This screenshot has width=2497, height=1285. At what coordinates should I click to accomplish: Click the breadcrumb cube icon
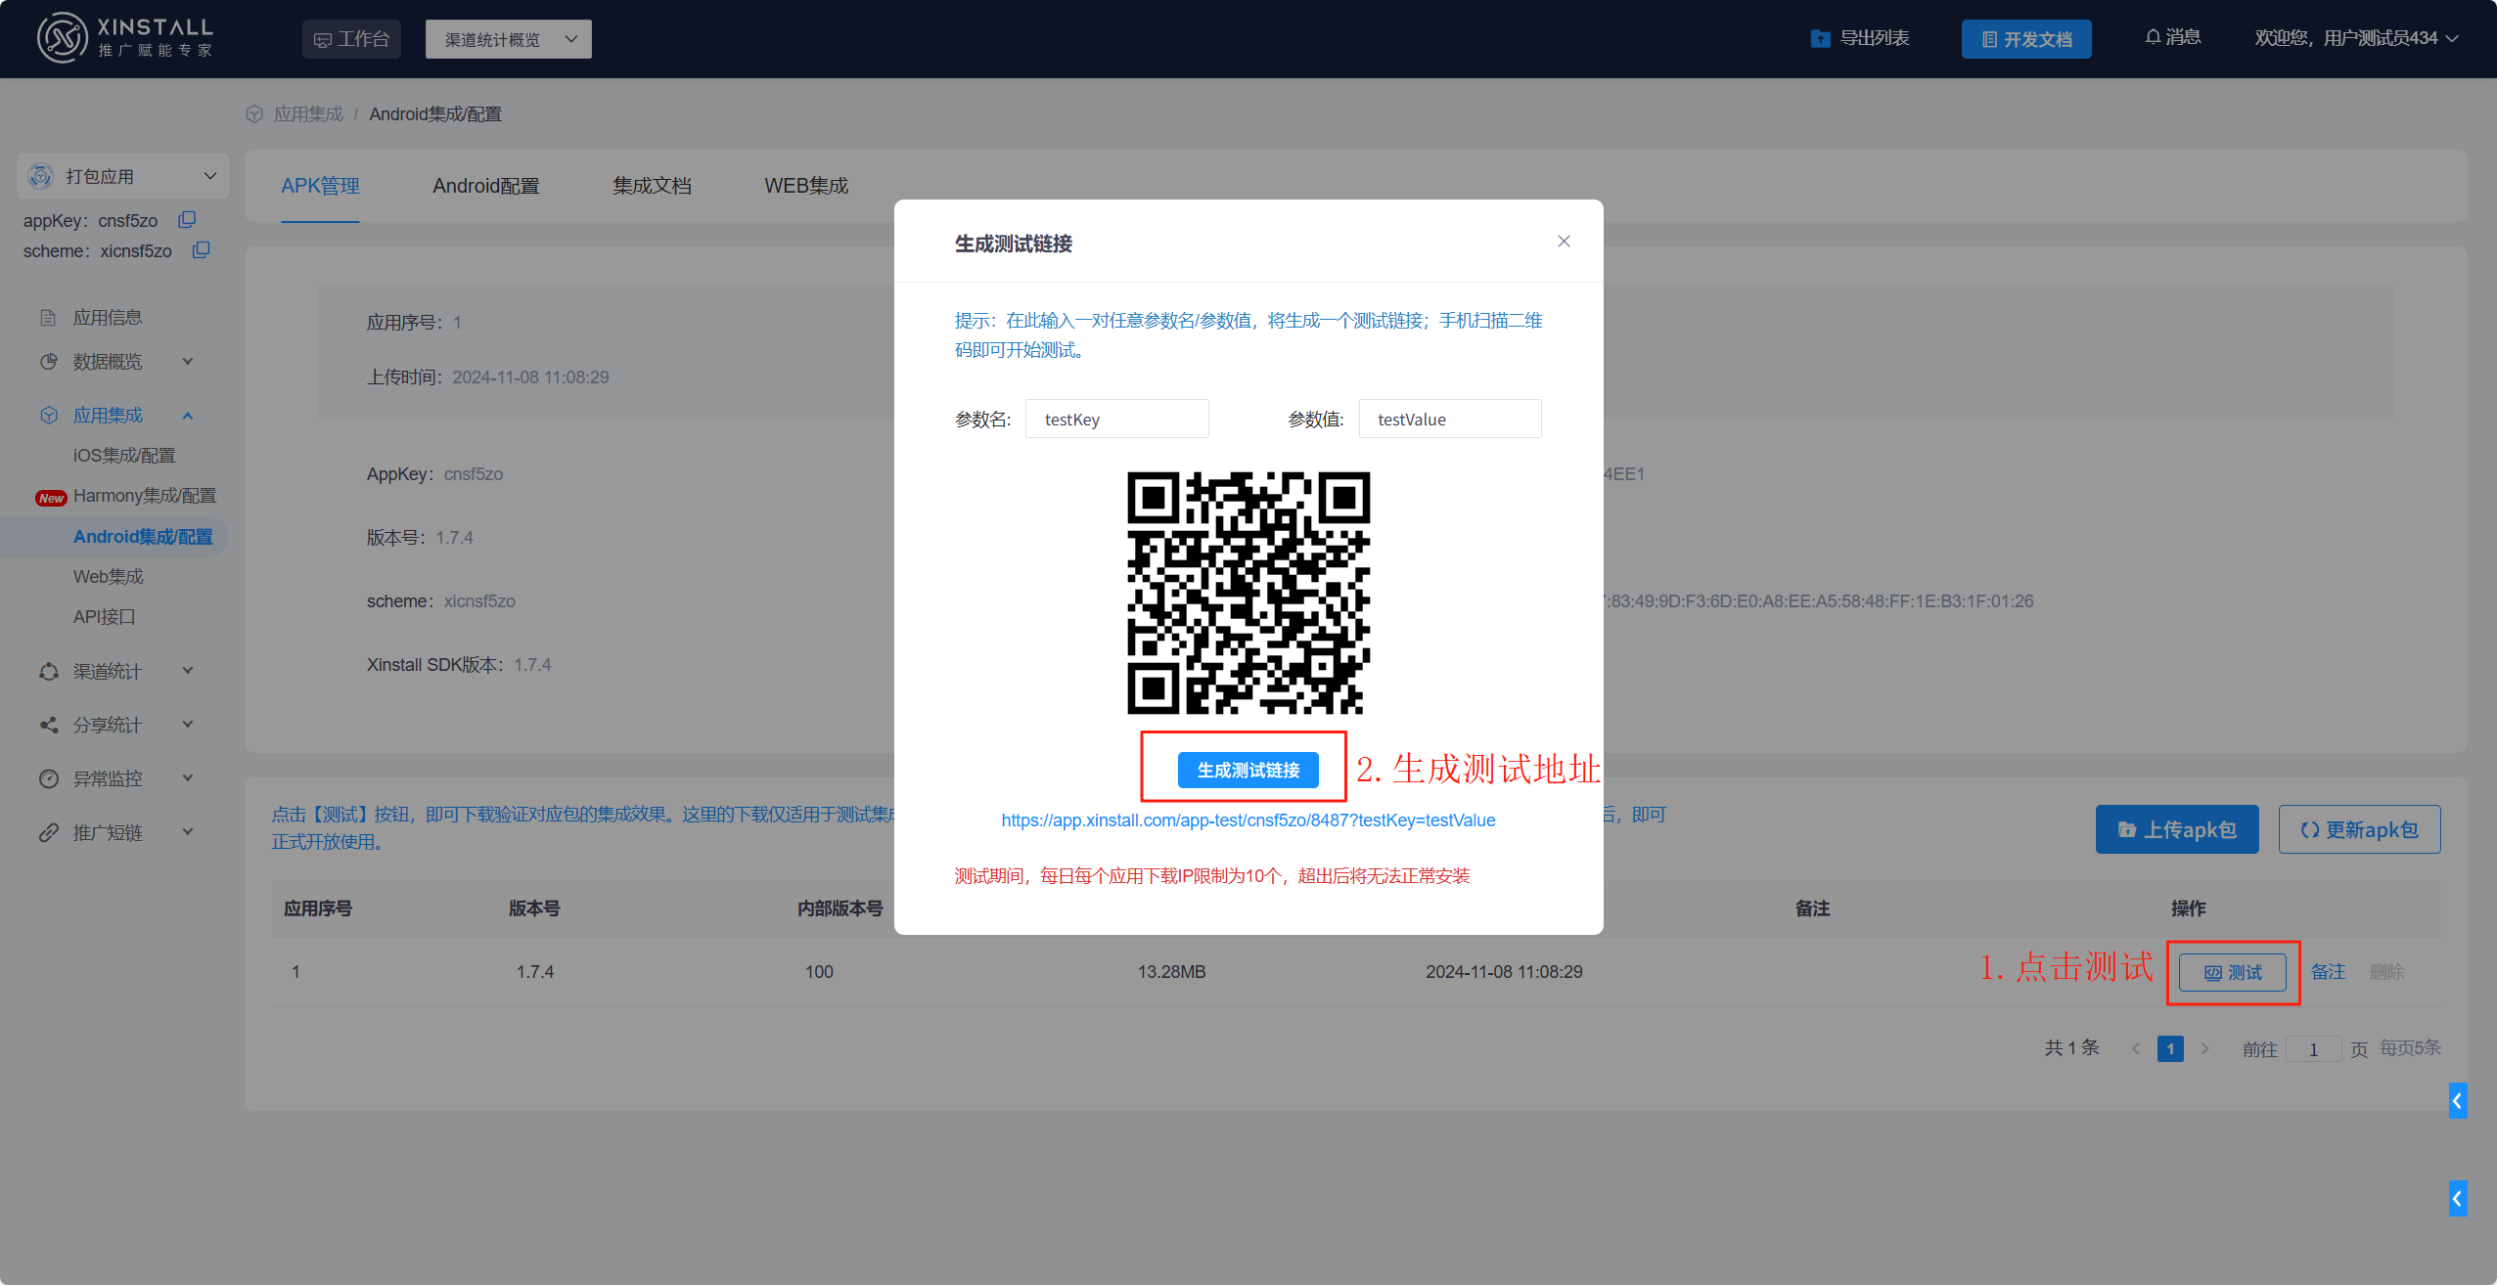coord(254,114)
